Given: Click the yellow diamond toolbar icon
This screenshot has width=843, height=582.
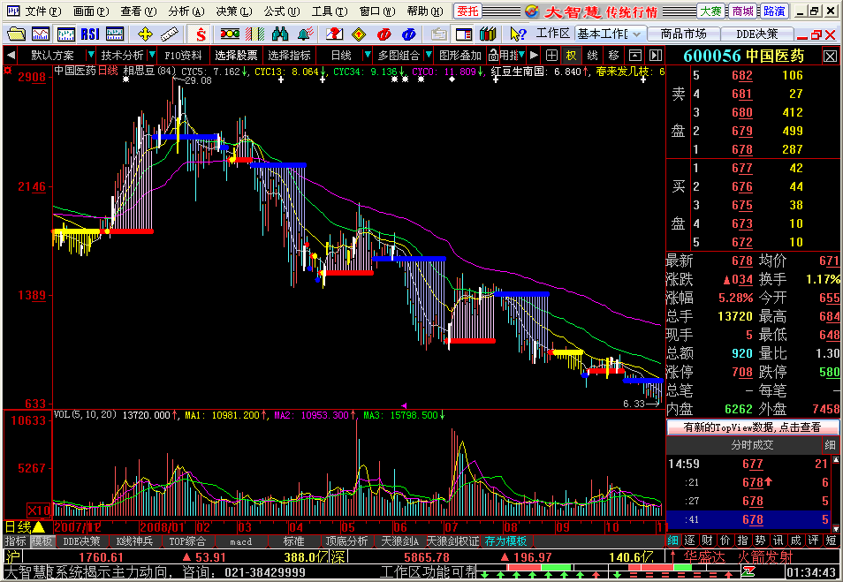Looking at the screenshot, I should coord(359,34).
